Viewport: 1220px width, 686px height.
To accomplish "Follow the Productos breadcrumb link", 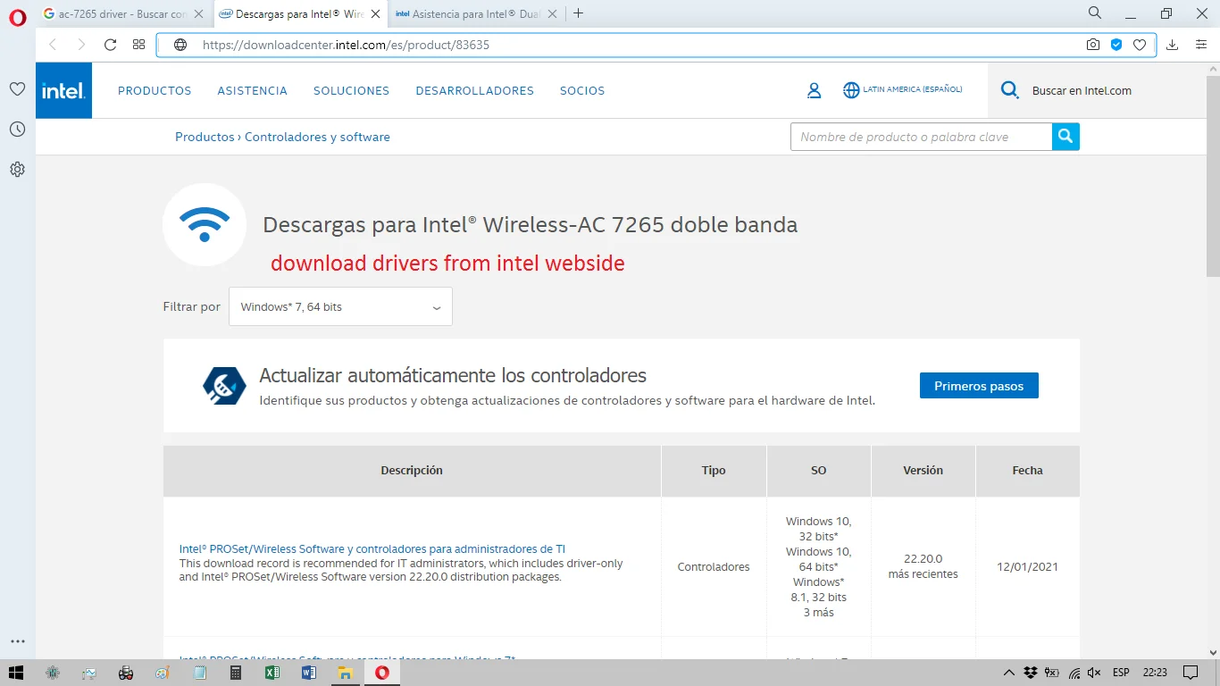I will pos(205,137).
